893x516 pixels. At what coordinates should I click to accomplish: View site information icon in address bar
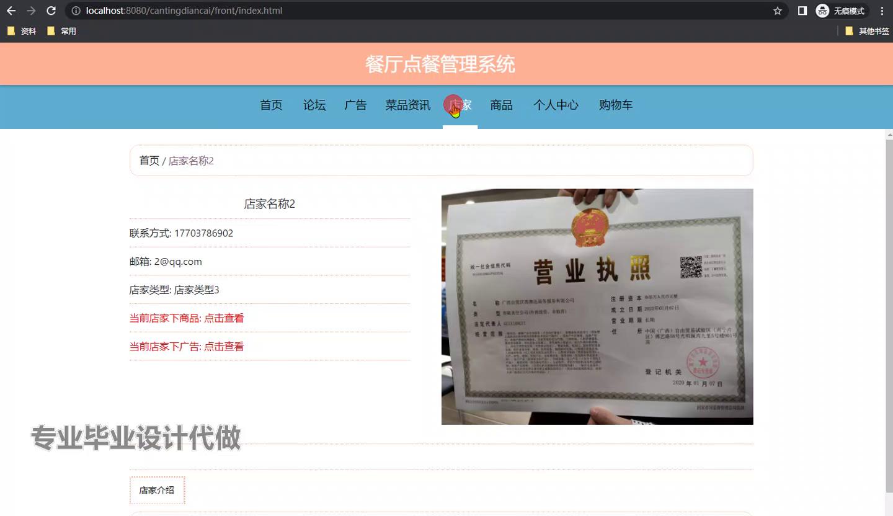click(76, 11)
